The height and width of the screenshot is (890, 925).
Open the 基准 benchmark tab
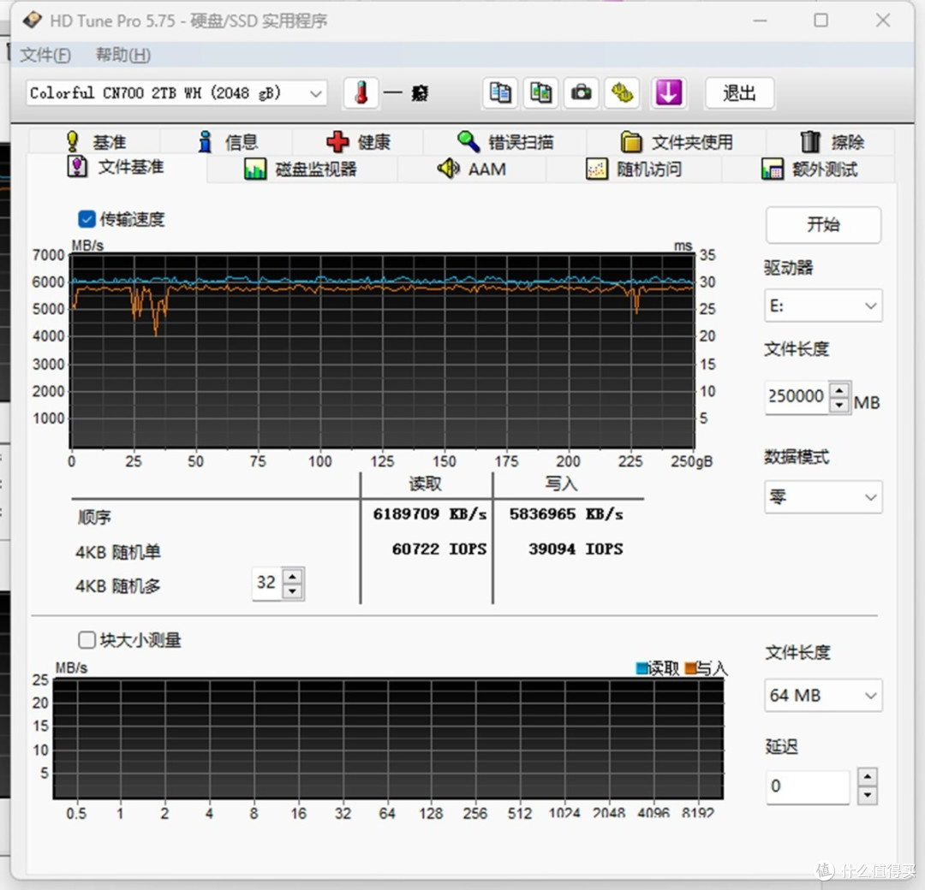(96, 142)
